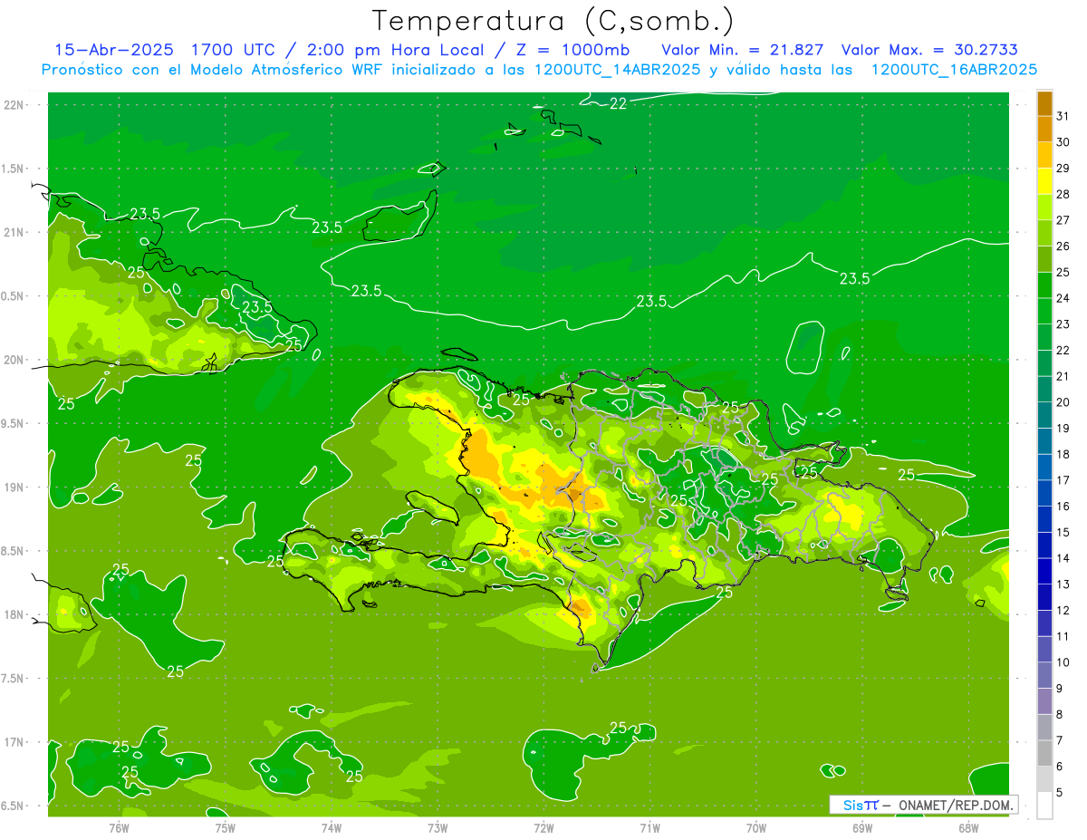
Task: Click the "73W" longitude axis label
Action: coord(438,827)
